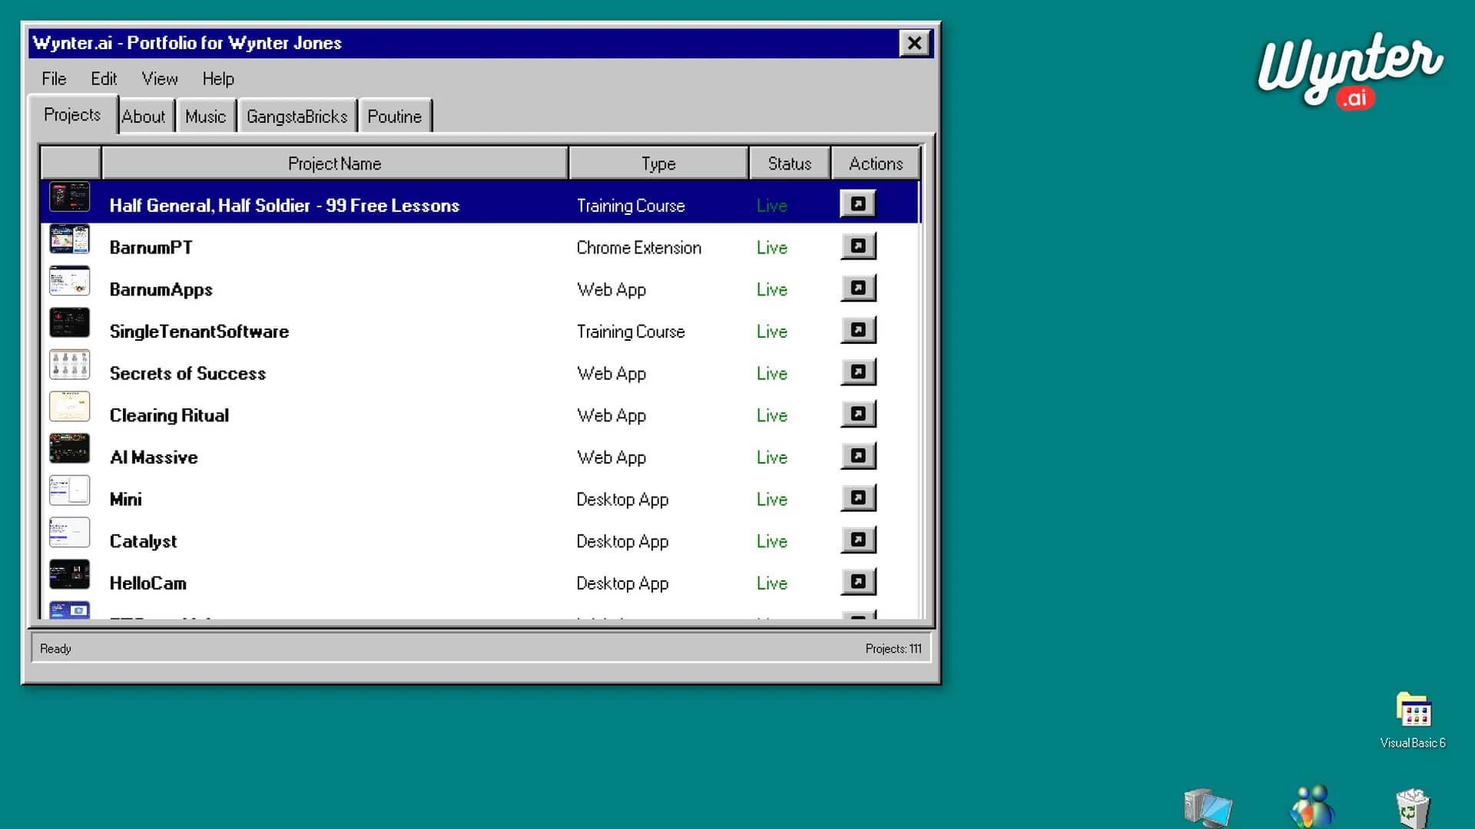Open Clearing Ritual action link icon

tap(858, 414)
